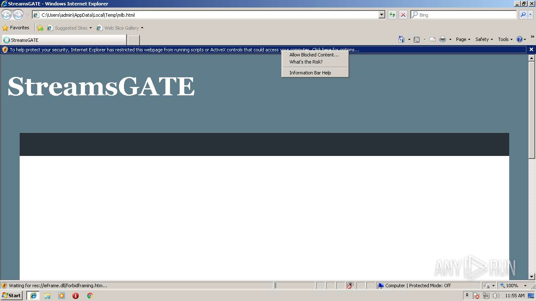Click the information bar security message

184,50
